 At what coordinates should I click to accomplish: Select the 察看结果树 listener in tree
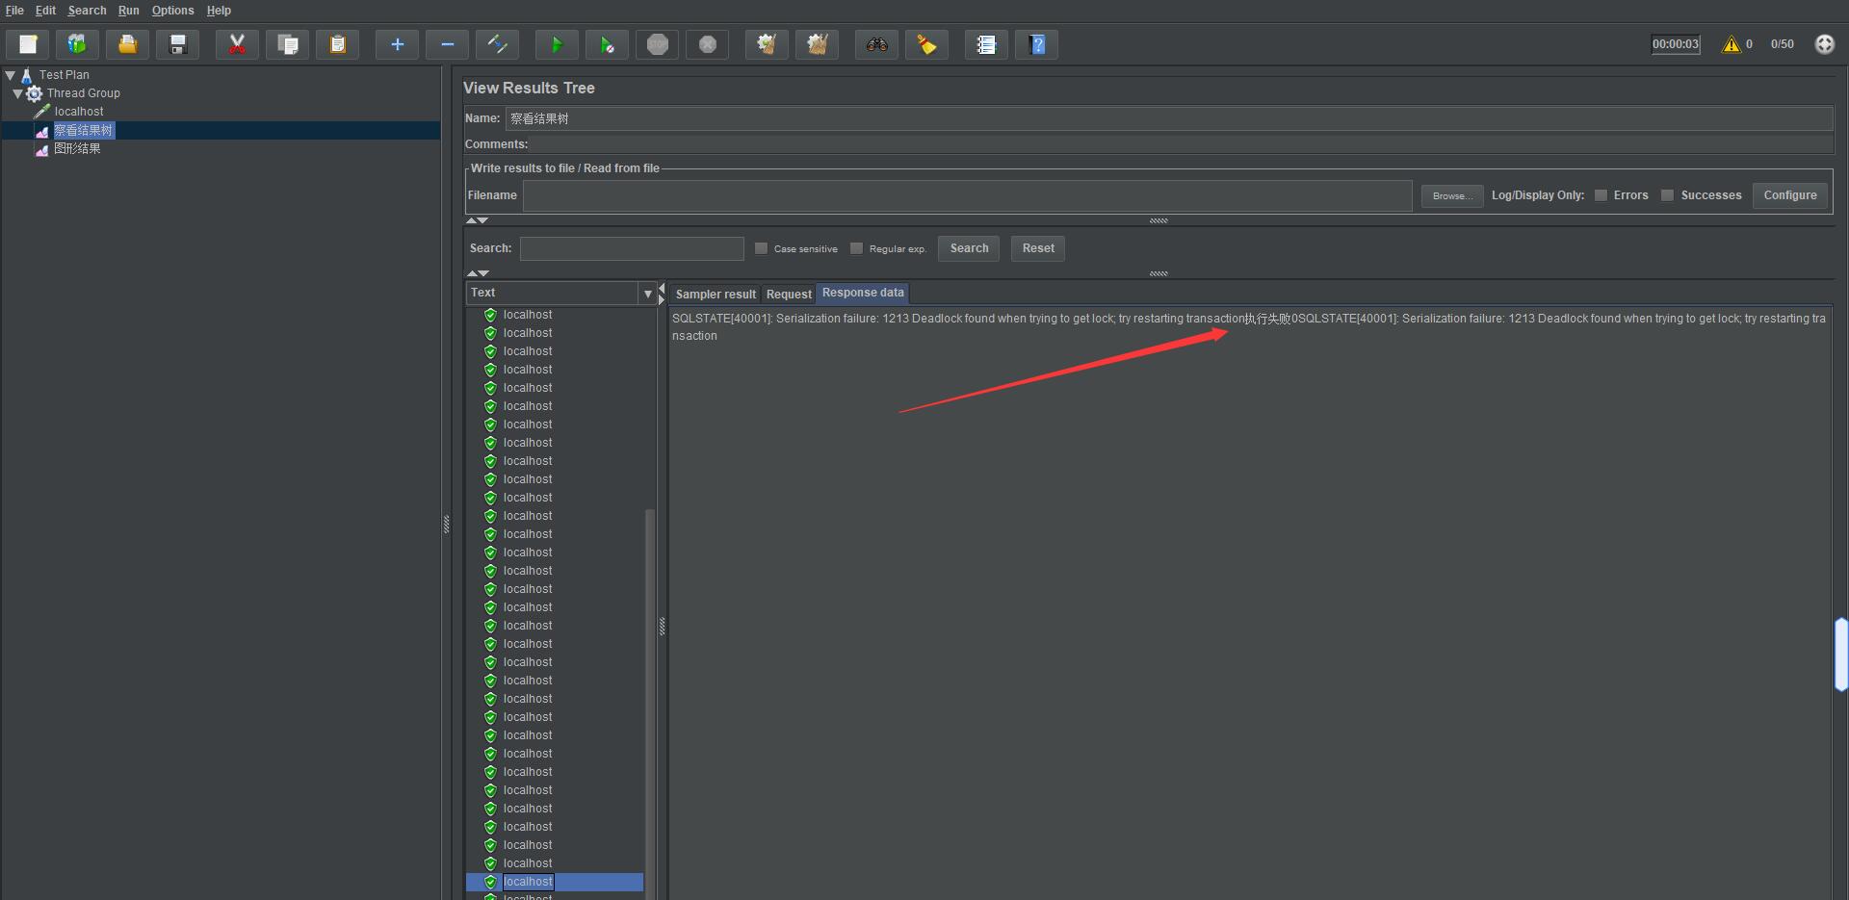tap(84, 130)
